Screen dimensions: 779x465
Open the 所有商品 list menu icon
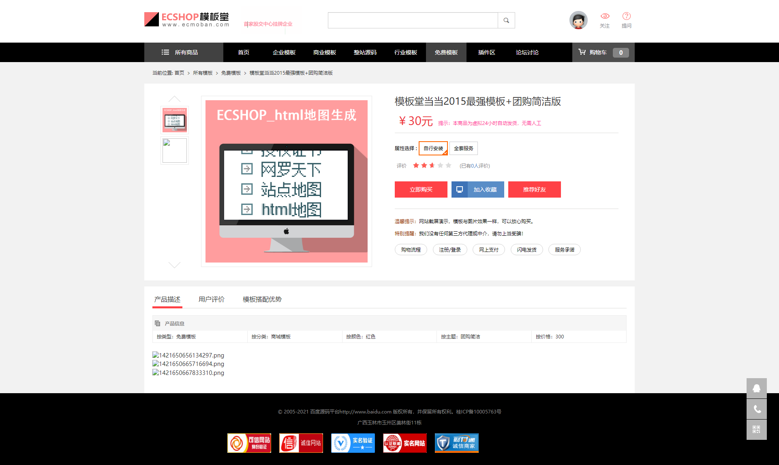165,52
